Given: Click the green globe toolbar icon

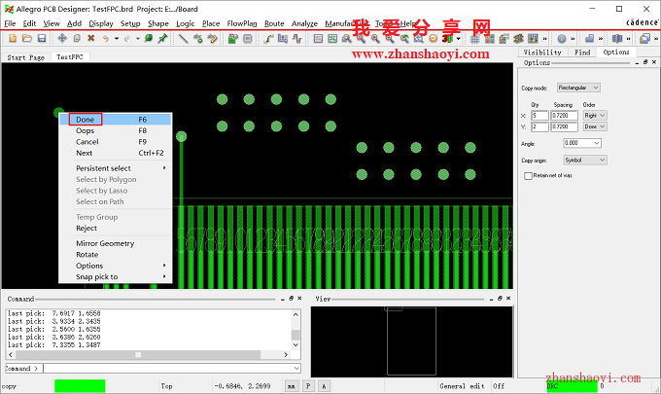Looking at the screenshot, I should [x=149, y=38].
